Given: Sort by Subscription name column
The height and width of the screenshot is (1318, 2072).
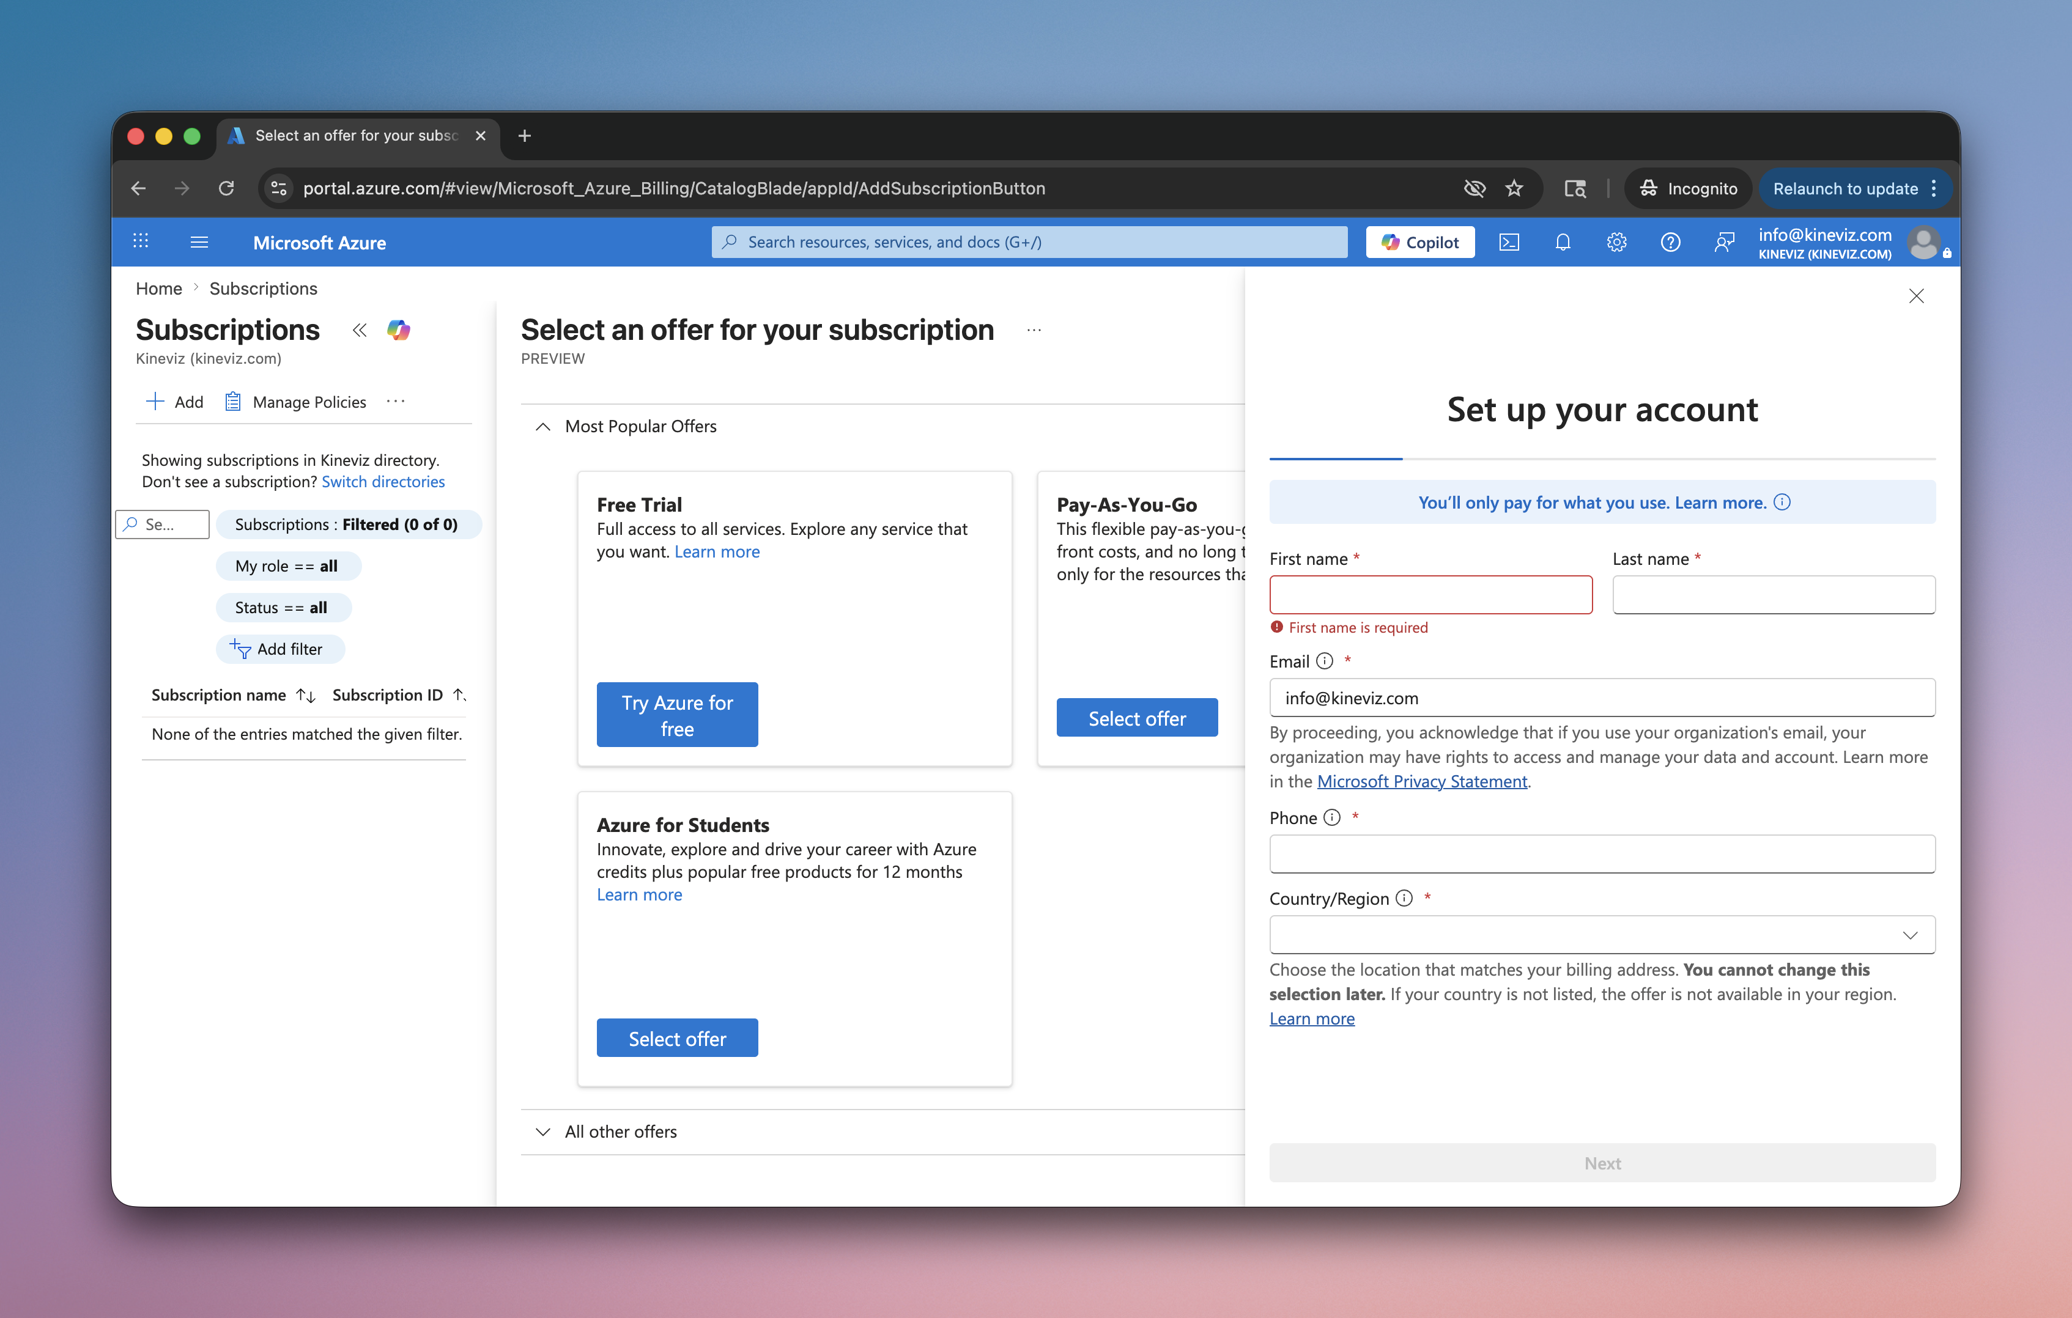Looking at the screenshot, I should [x=233, y=695].
